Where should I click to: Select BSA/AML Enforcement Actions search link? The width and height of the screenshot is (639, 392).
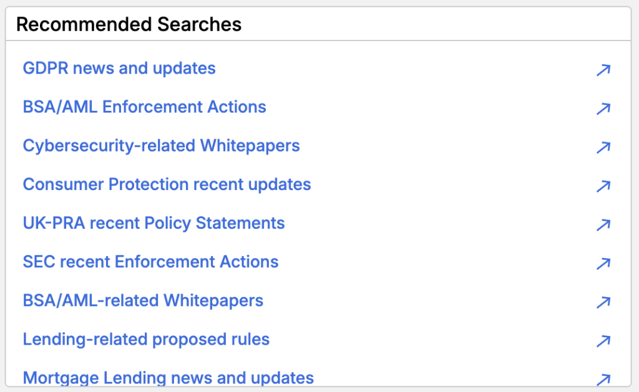pos(144,107)
